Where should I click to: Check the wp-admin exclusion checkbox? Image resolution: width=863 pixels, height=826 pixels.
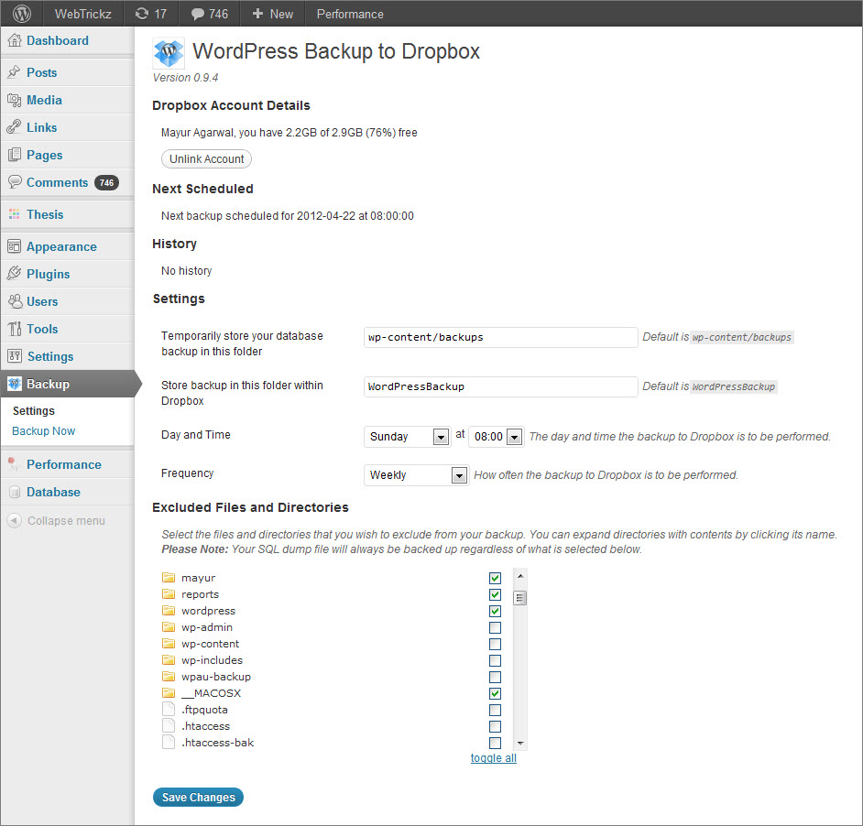tap(495, 627)
